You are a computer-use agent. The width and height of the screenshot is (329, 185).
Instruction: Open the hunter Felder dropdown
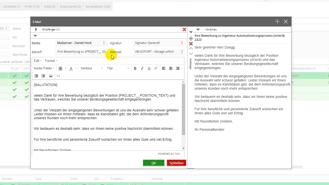[x=44, y=68]
